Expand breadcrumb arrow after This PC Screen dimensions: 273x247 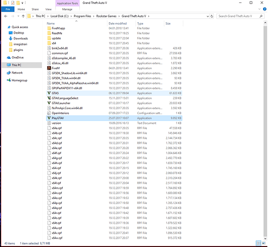coord(48,16)
